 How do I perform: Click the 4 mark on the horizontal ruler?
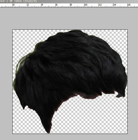pos(42,5)
